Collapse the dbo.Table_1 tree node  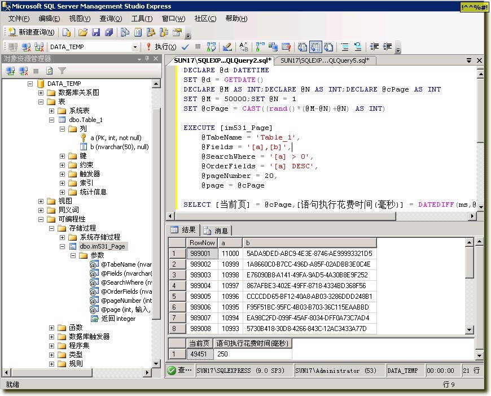click(x=52, y=120)
